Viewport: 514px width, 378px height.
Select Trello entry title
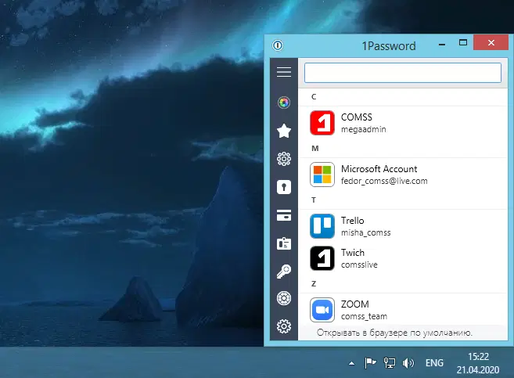point(352,221)
